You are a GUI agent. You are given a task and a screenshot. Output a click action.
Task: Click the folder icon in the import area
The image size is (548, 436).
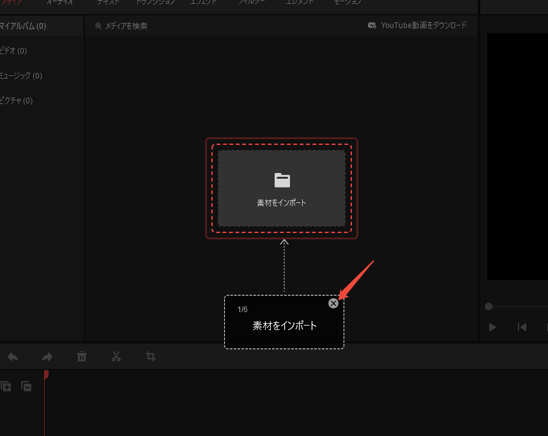click(282, 180)
